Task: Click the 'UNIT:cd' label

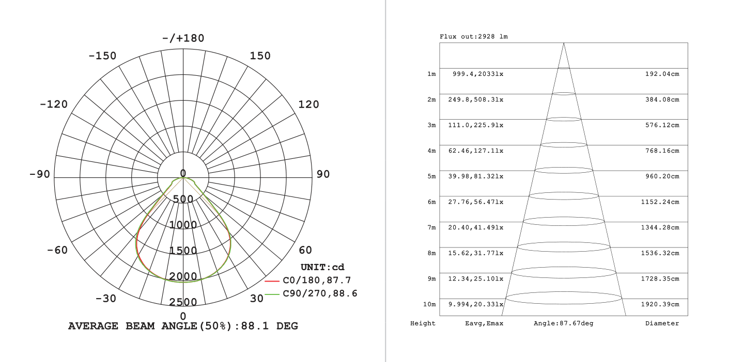Action: coord(322,267)
